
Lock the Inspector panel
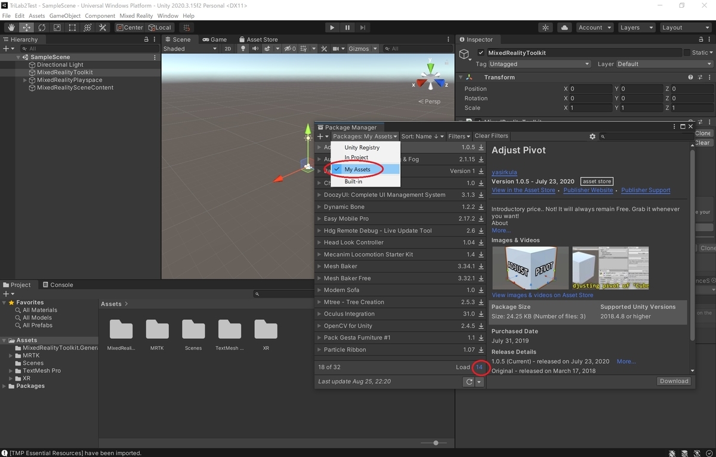(x=701, y=39)
